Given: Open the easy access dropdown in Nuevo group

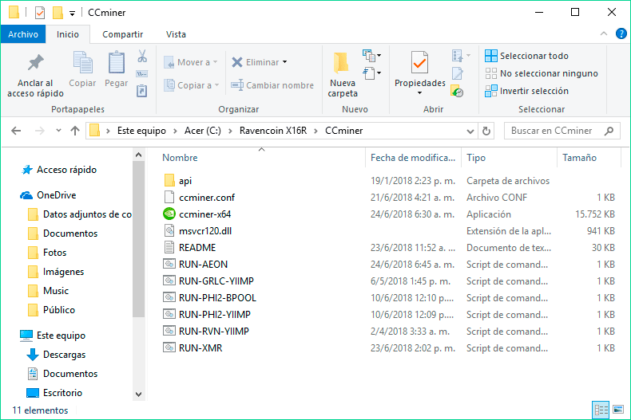Looking at the screenshot, I should 372,73.
